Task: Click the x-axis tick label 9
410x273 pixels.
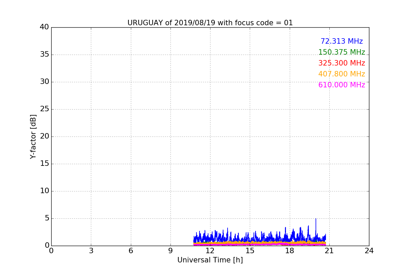Action: tap(170, 250)
